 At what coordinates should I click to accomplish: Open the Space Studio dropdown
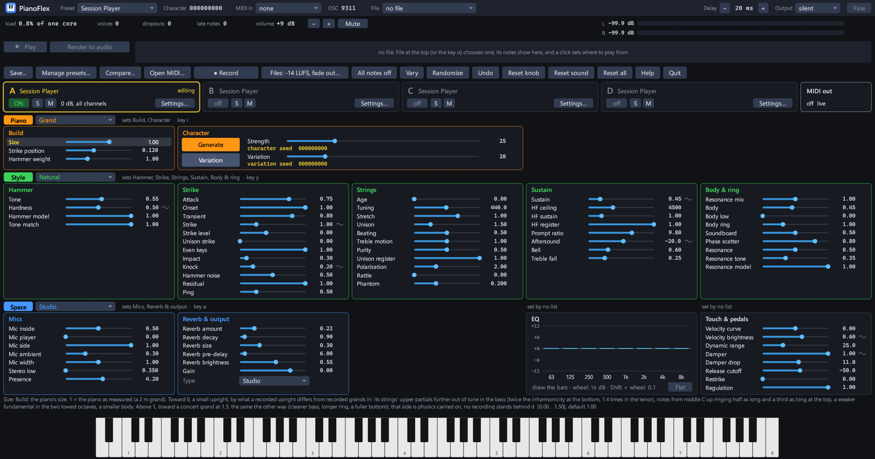click(75, 307)
